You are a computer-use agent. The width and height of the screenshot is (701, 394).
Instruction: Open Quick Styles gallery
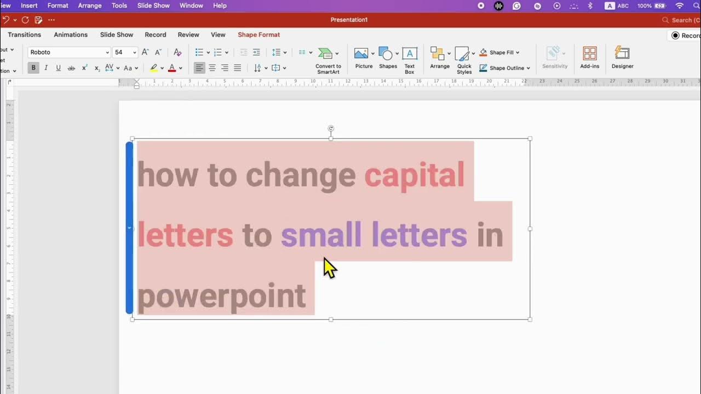pyautogui.click(x=464, y=61)
